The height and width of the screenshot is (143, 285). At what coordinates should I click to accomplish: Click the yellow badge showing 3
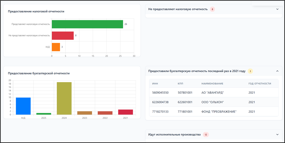point(250,71)
